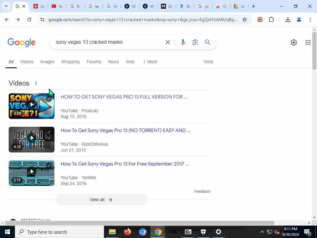Viewport: 317px width, 238px height.
Task: Show hidden system tray icons
Action: tap(262, 232)
